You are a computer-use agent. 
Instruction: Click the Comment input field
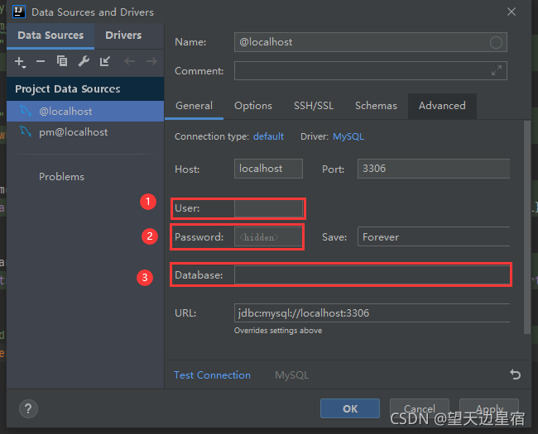371,70
